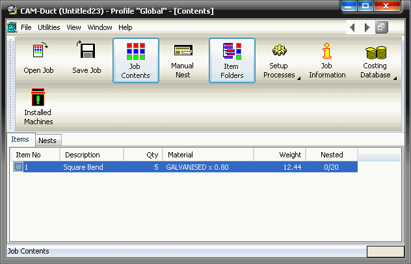Click the 12.44 weight value
Screen dimensions: 411x264
(x=292, y=167)
